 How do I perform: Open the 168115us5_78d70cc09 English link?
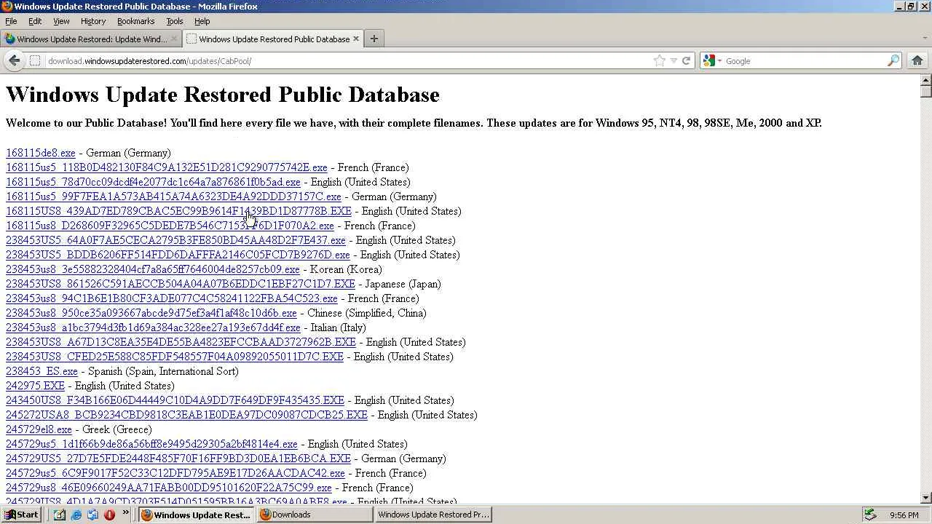[153, 182]
